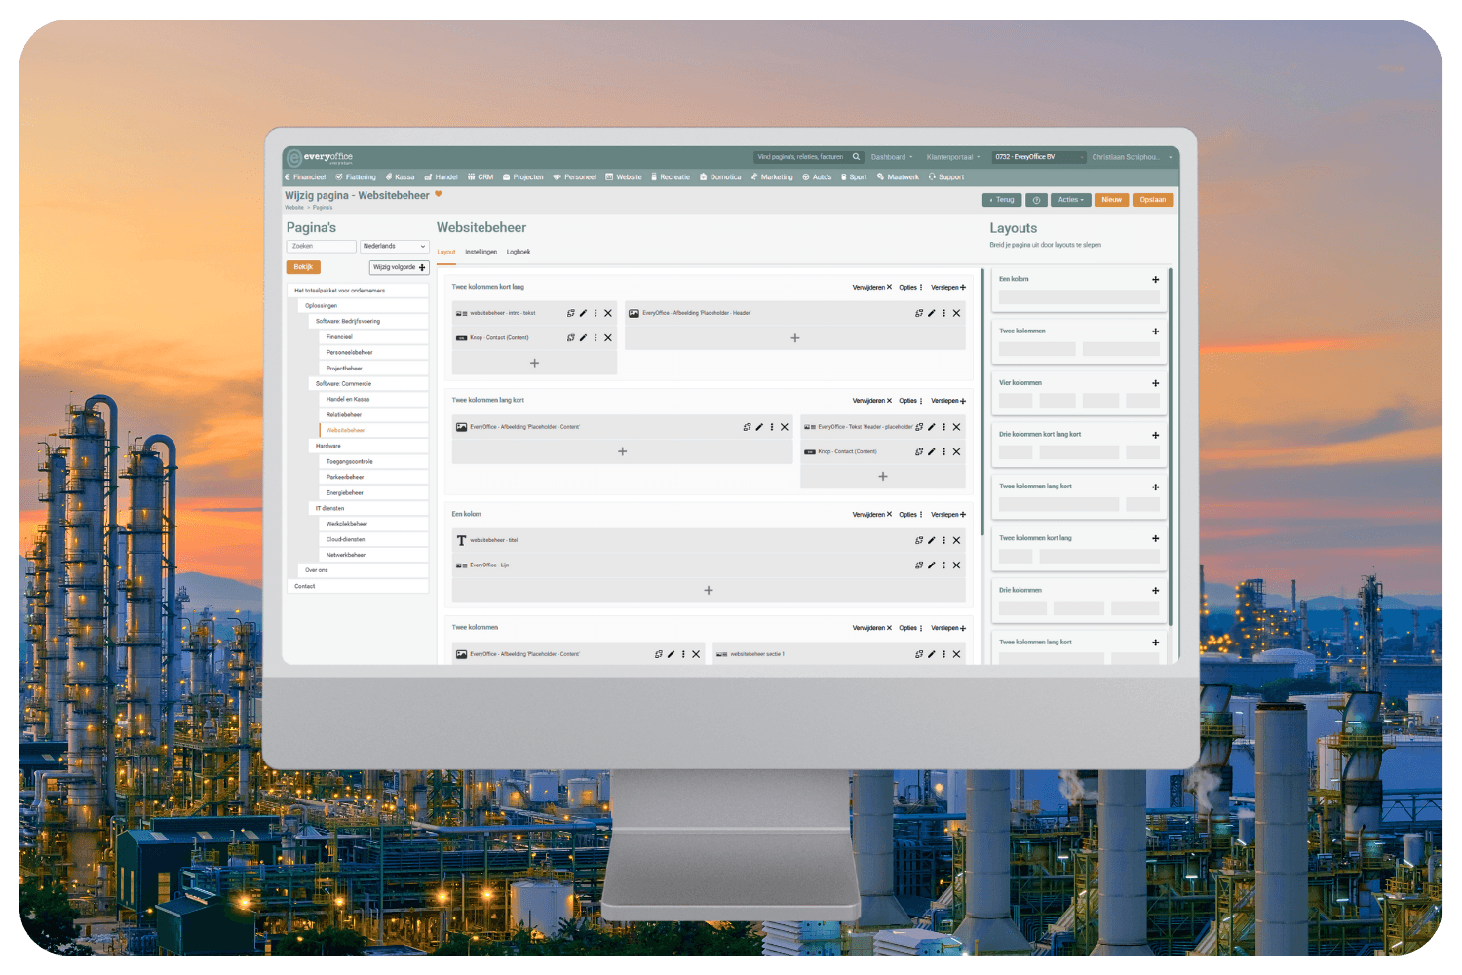Expand the Acties dropdown button
Viewport: 1462px width, 975px height.
pos(1070,200)
